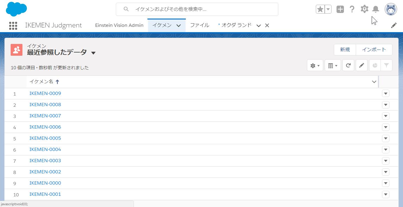Open the イケメン tab dropdown chevron

178,26
